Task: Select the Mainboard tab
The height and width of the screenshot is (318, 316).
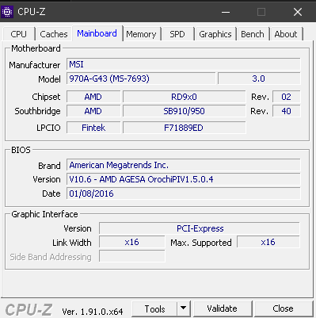Action: (97, 33)
